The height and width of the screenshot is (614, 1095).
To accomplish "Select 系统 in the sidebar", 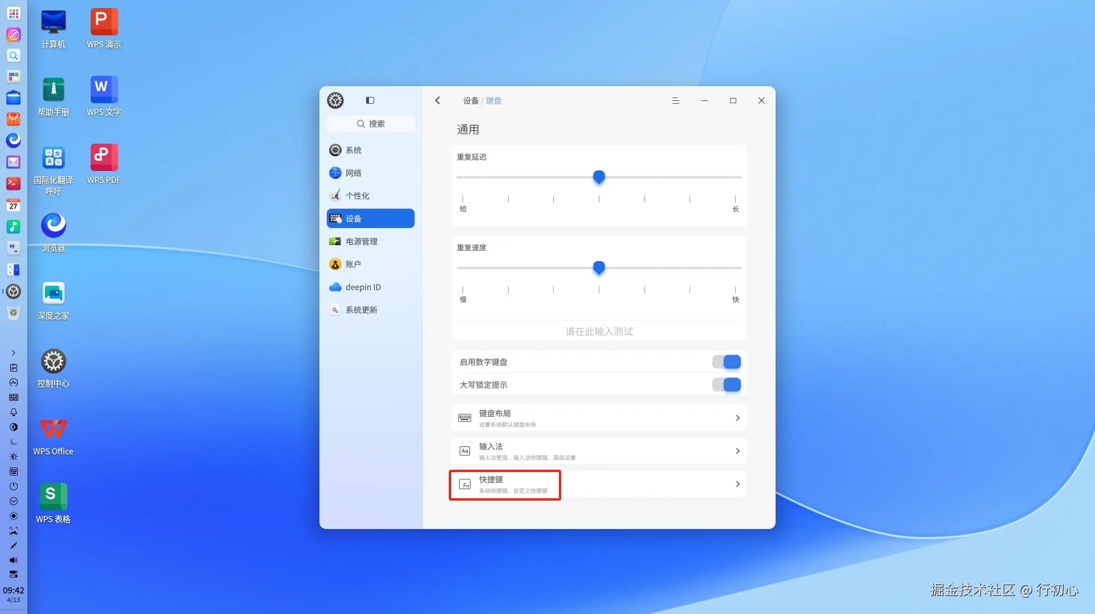I will click(371, 150).
